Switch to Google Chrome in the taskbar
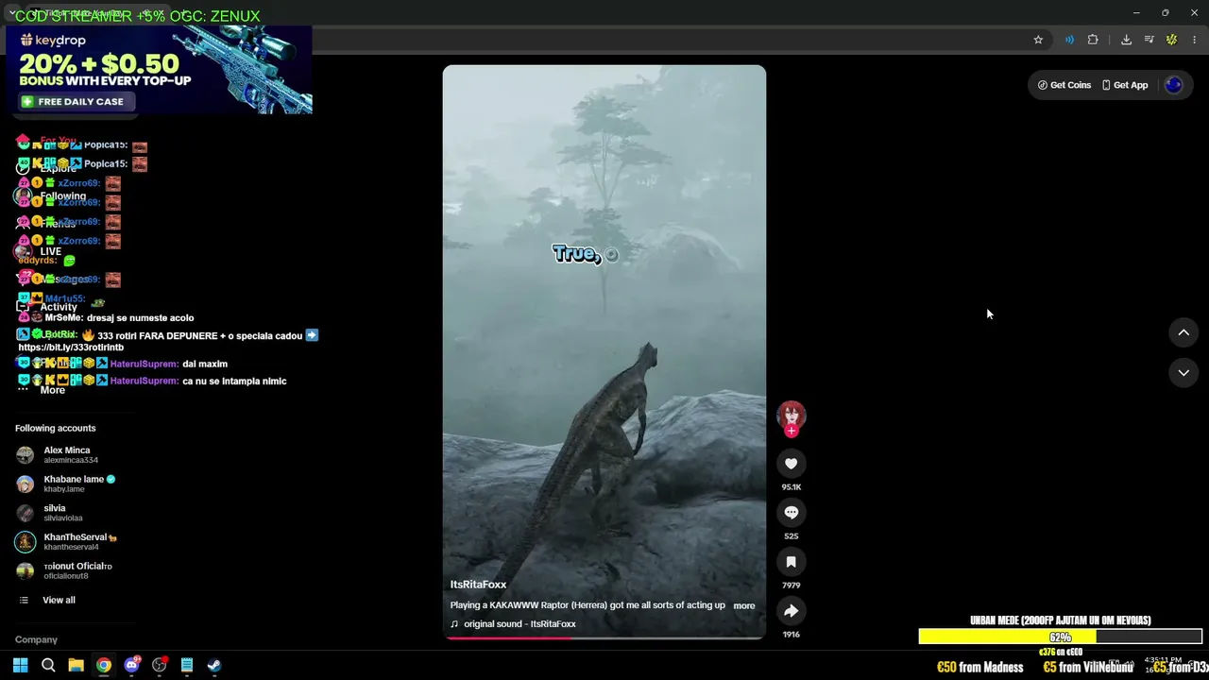This screenshot has height=680, width=1209. coord(104,665)
